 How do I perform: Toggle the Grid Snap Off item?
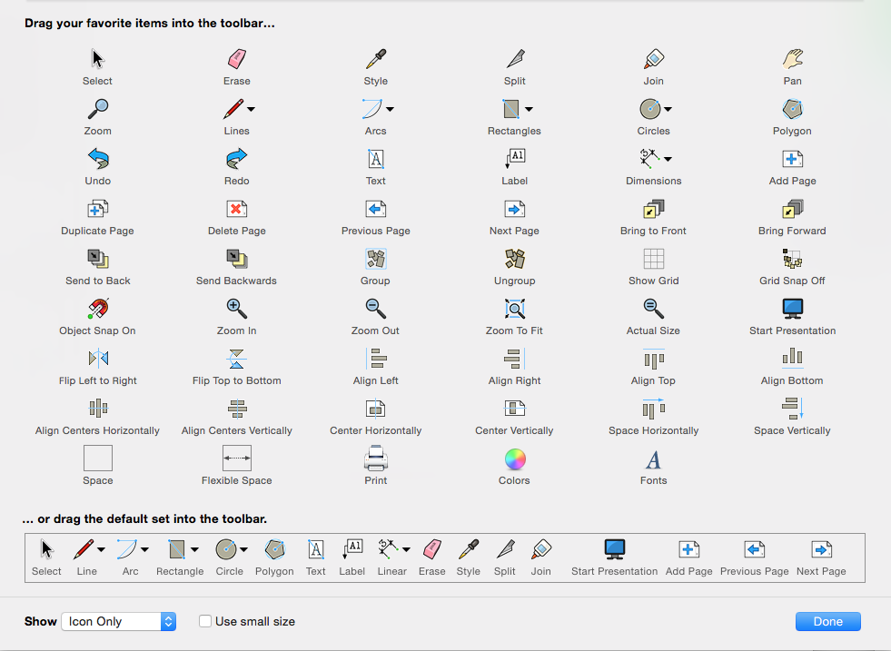pyautogui.click(x=792, y=260)
